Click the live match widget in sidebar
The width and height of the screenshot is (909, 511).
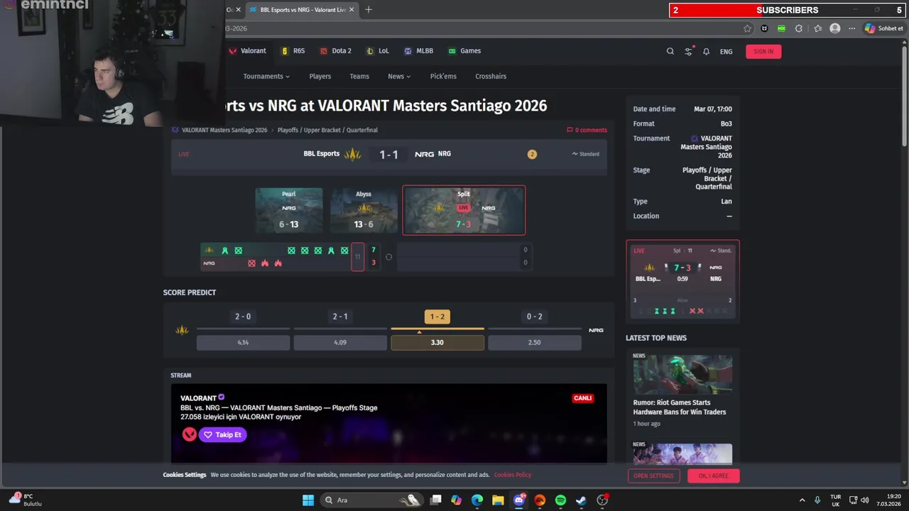click(682, 281)
